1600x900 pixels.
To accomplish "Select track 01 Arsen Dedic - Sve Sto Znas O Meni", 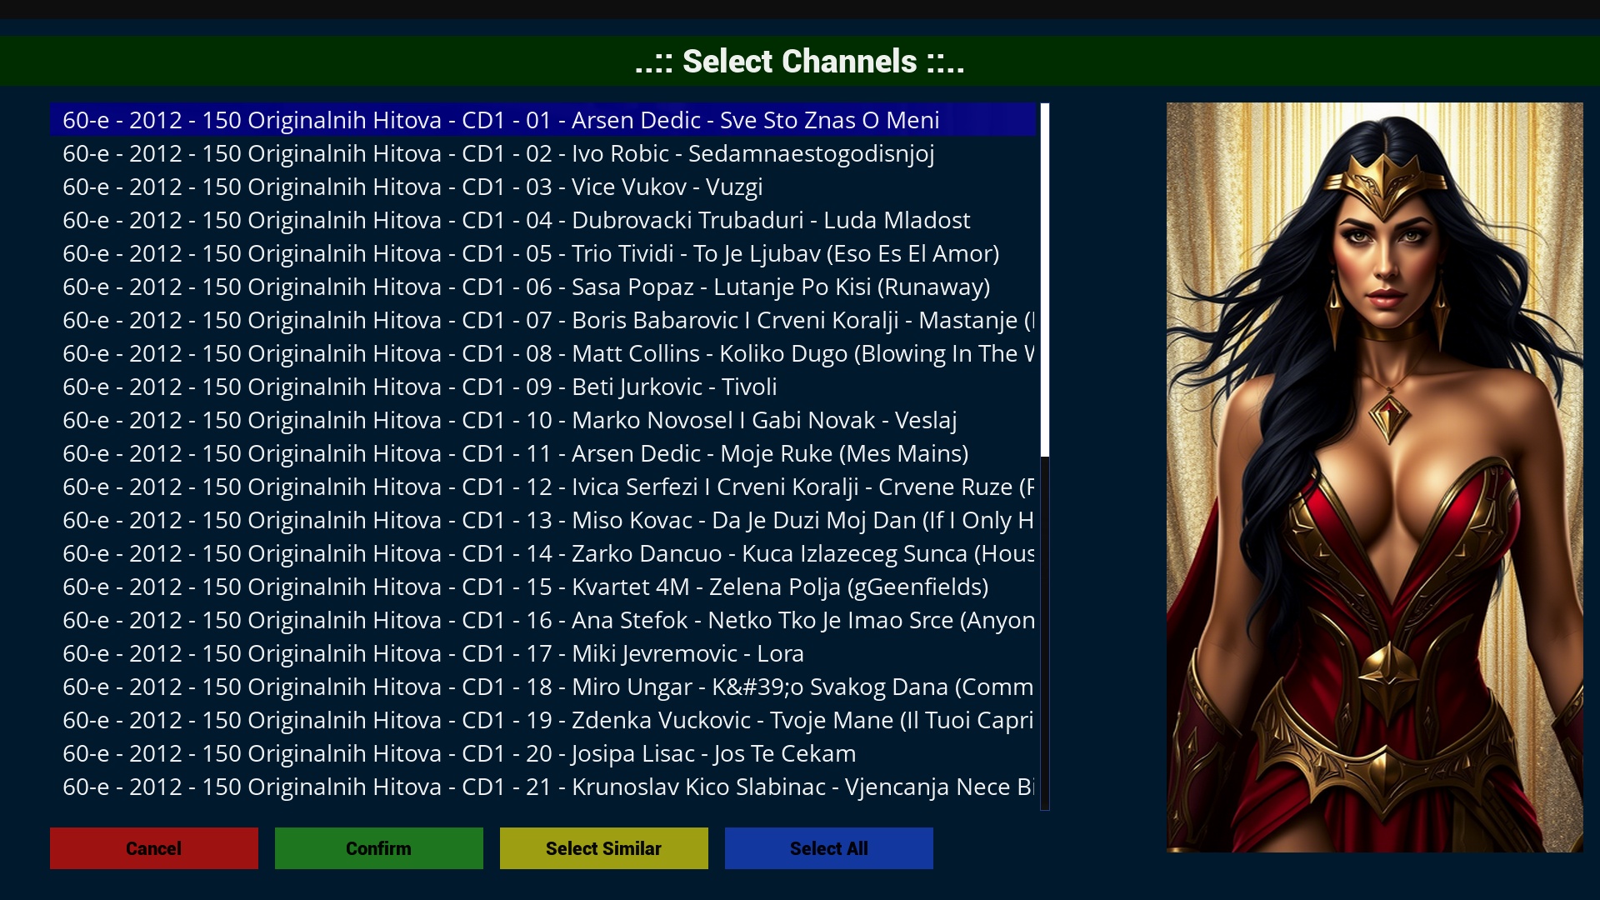I will click(x=542, y=120).
